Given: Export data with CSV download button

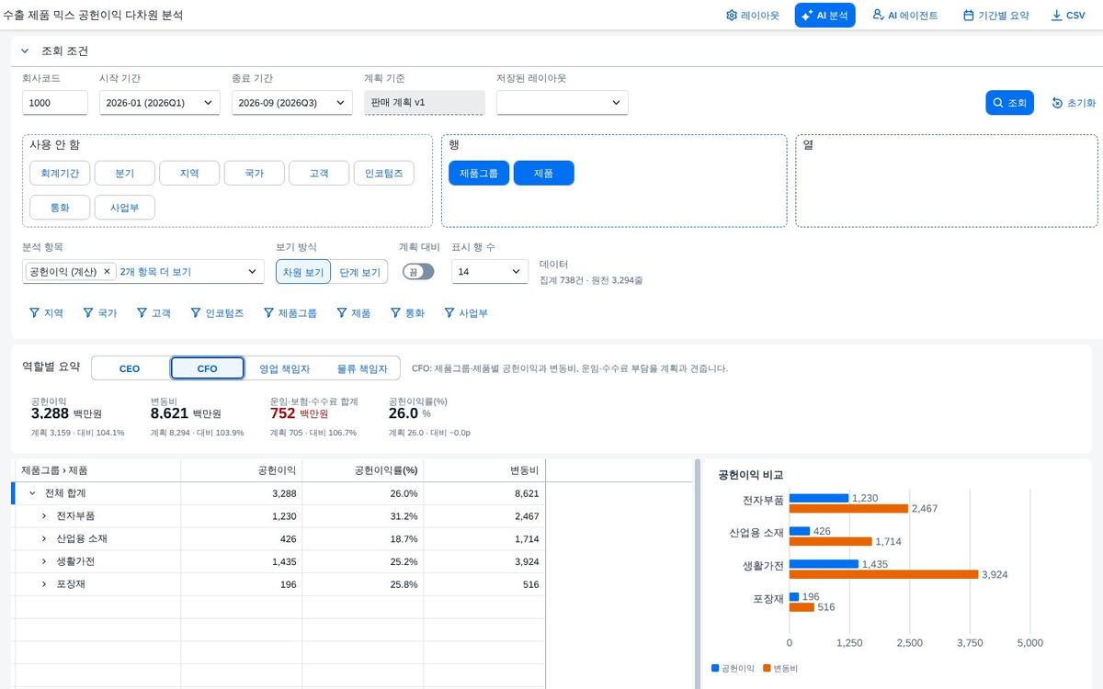Looking at the screenshot, I should (1068, 16).
